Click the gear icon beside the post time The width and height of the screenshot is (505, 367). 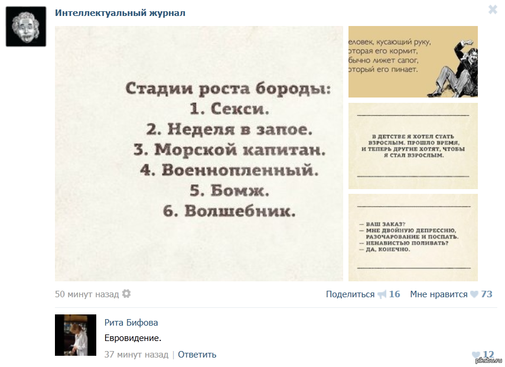[x=126, y=294]
